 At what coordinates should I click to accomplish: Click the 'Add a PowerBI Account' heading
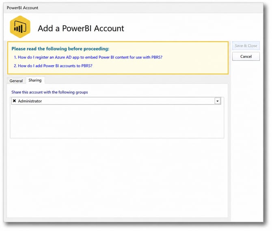point(81,28)
